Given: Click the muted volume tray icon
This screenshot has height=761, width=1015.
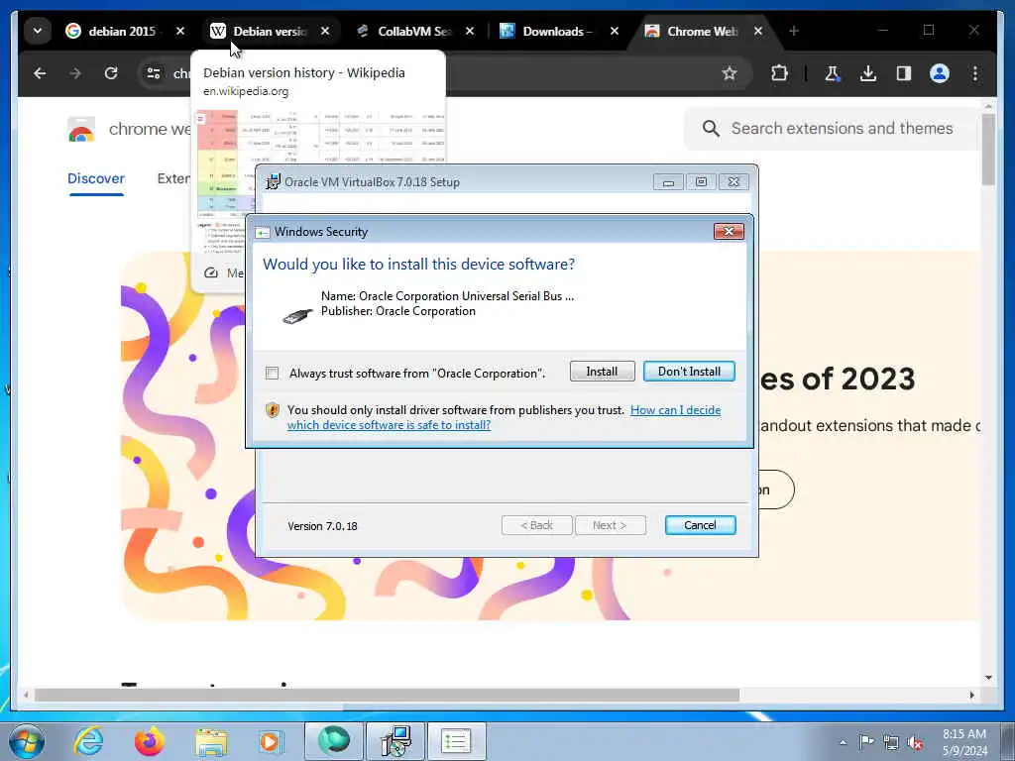Looking at the screenshot, I should (915, 742).
